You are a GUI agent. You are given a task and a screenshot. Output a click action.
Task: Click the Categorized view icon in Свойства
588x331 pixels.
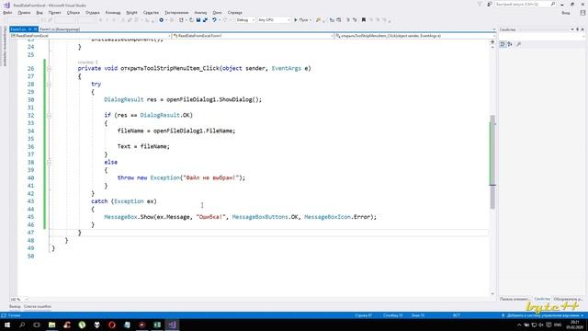pos(503,44)
